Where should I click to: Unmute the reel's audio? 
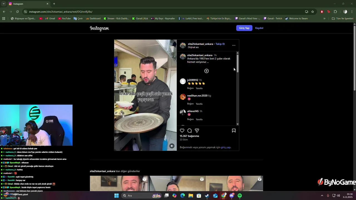click(x=172, y=146)
